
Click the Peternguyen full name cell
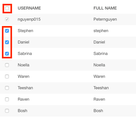tap(105, 19)
